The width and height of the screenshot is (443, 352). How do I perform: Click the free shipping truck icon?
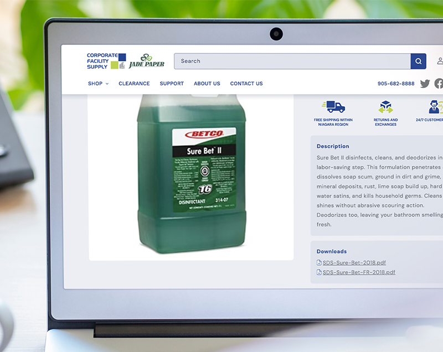click(333, 107)
